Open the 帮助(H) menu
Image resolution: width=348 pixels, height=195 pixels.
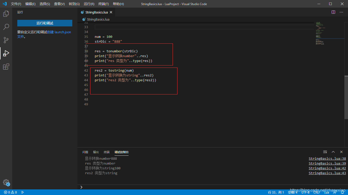coord(118,4)
